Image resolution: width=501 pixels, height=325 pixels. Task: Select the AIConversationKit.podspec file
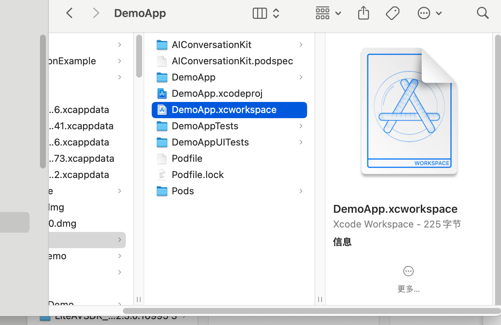point(232,61)
